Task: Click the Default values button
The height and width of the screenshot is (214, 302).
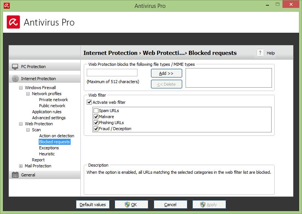Action: coord(93,205)
